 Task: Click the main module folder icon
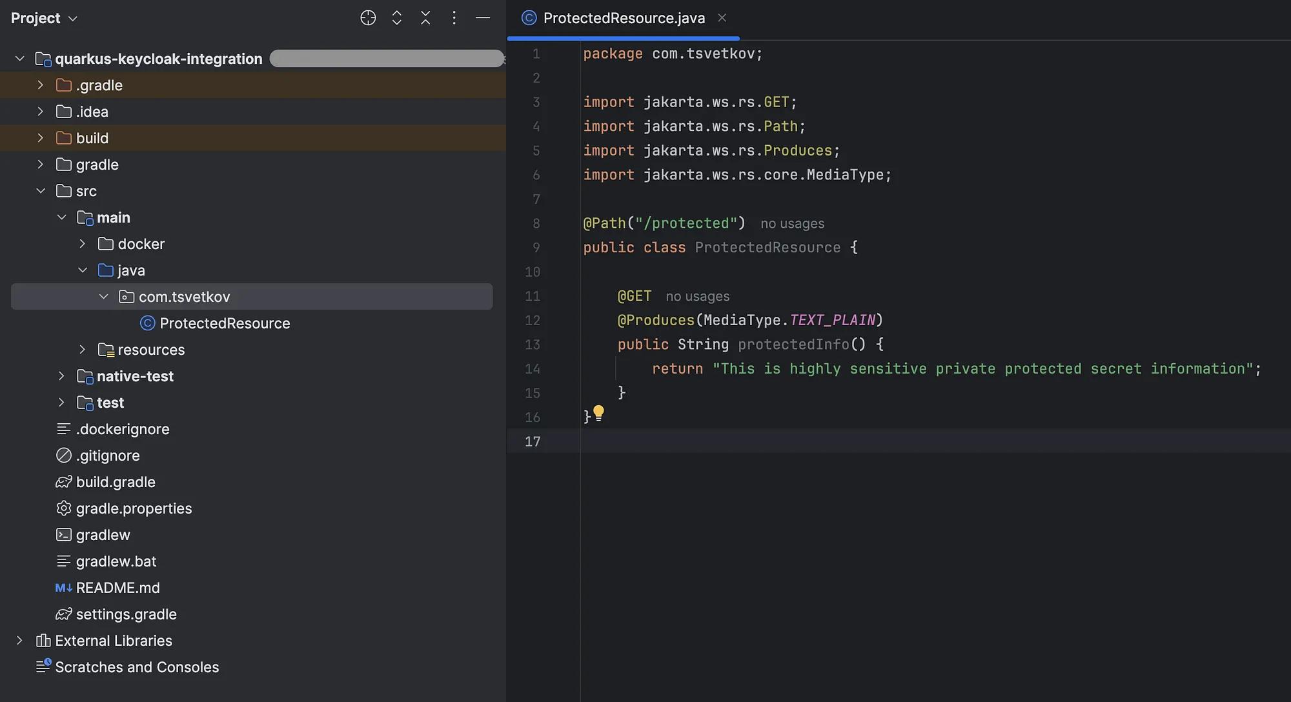[x=85, y=217]
